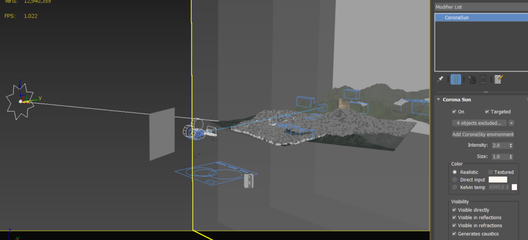Adjust the Intensity spinner arrows
The height and width of the screenshot is (240, 528).
[x=511, y=145]
